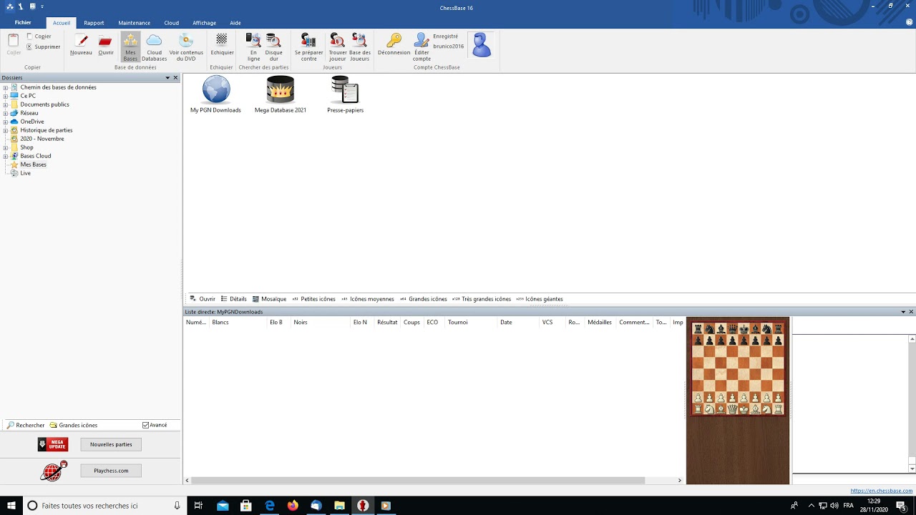This screenshot has width=916, height=515.
Task: Switch to Icônes géantes view
Action: [x=540, y=299]
